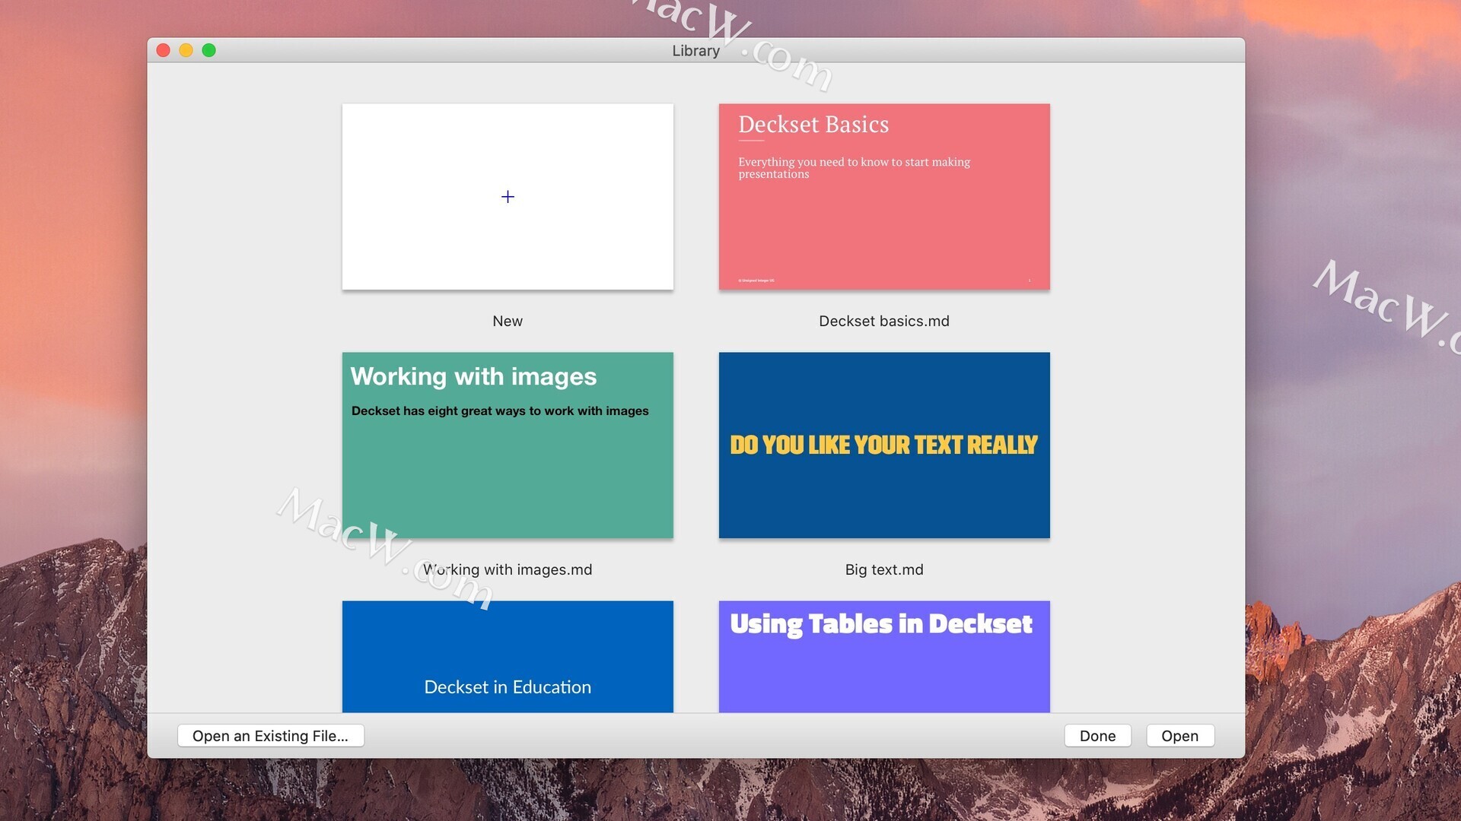Maximize the Library window with green button

(x=208, y=50)
